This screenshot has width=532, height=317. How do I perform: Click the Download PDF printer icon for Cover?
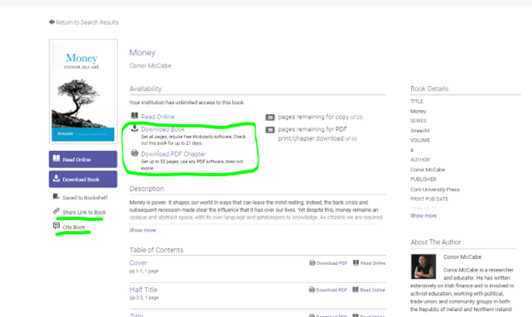click(312, 262)
